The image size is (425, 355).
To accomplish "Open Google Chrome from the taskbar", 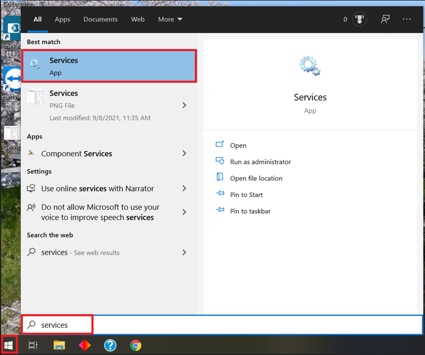I will coord(135,345).
